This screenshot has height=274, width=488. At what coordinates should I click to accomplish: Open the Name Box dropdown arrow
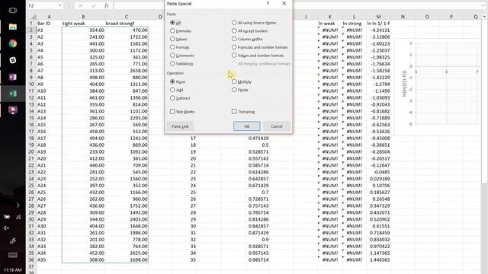click(59, 5)
